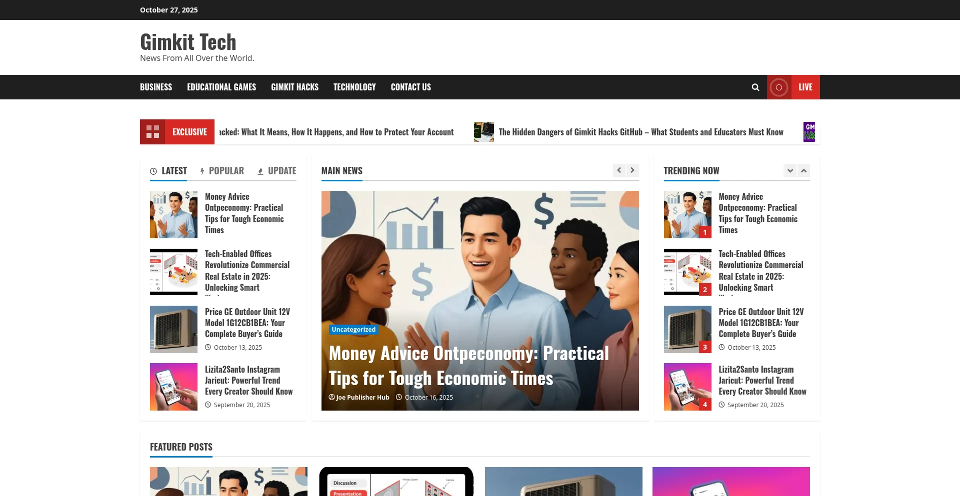Switch to the Popular tab
Viewport: 960px width, 496px height.
[x=222, y=171]
